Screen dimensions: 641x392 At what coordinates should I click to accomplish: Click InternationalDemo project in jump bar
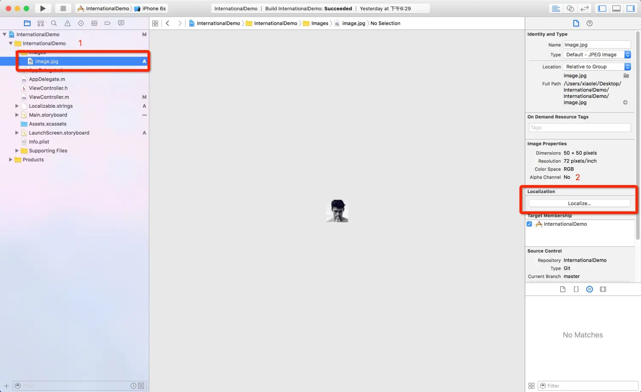coord(215,24)
